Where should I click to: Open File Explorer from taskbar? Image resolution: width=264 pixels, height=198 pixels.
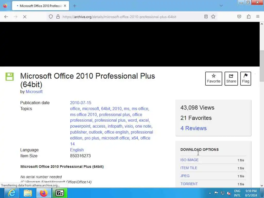(x=28, y=193)
